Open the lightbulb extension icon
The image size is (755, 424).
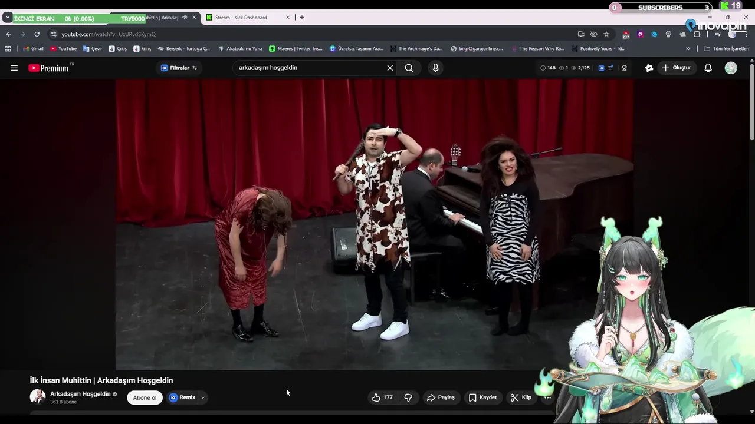(668, 34)
